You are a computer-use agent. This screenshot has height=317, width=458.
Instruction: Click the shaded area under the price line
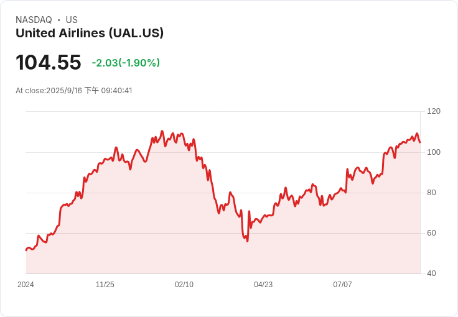point(187,236)
